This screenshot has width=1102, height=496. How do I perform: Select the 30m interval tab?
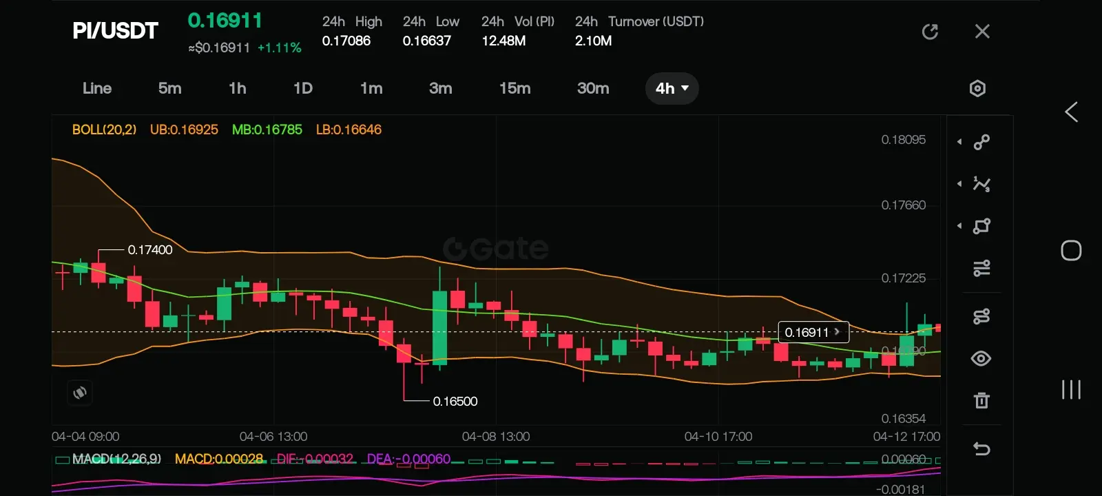click(593, 88)
